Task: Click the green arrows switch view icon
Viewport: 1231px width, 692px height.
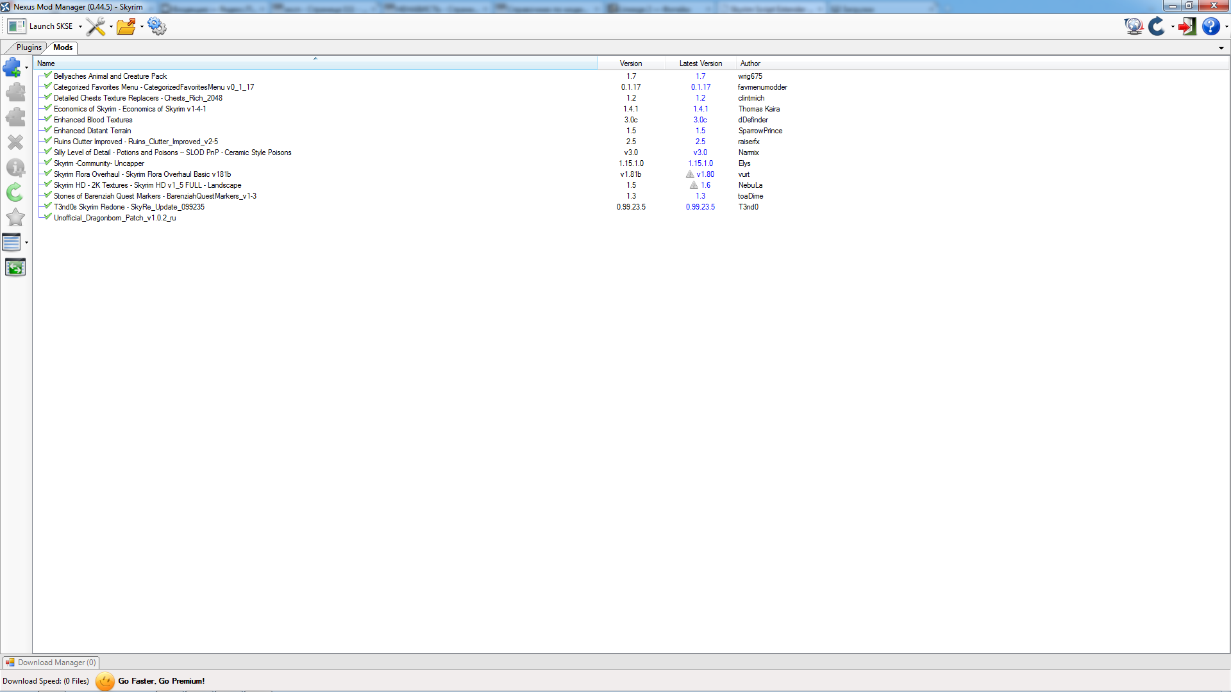Action: tap(15, 267)
